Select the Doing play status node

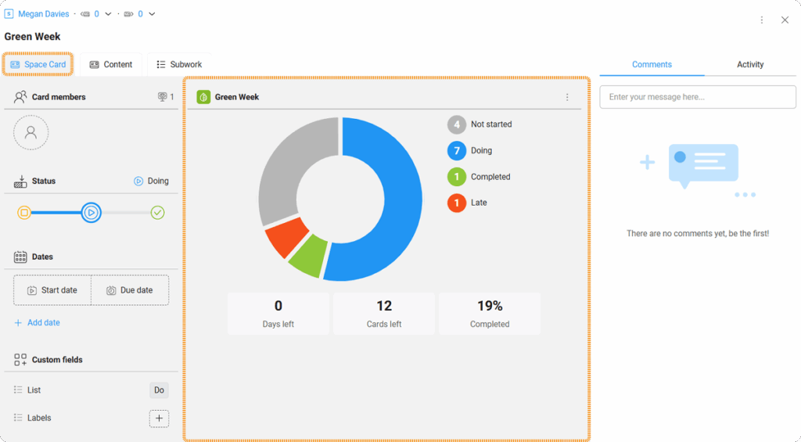[92, 213]
